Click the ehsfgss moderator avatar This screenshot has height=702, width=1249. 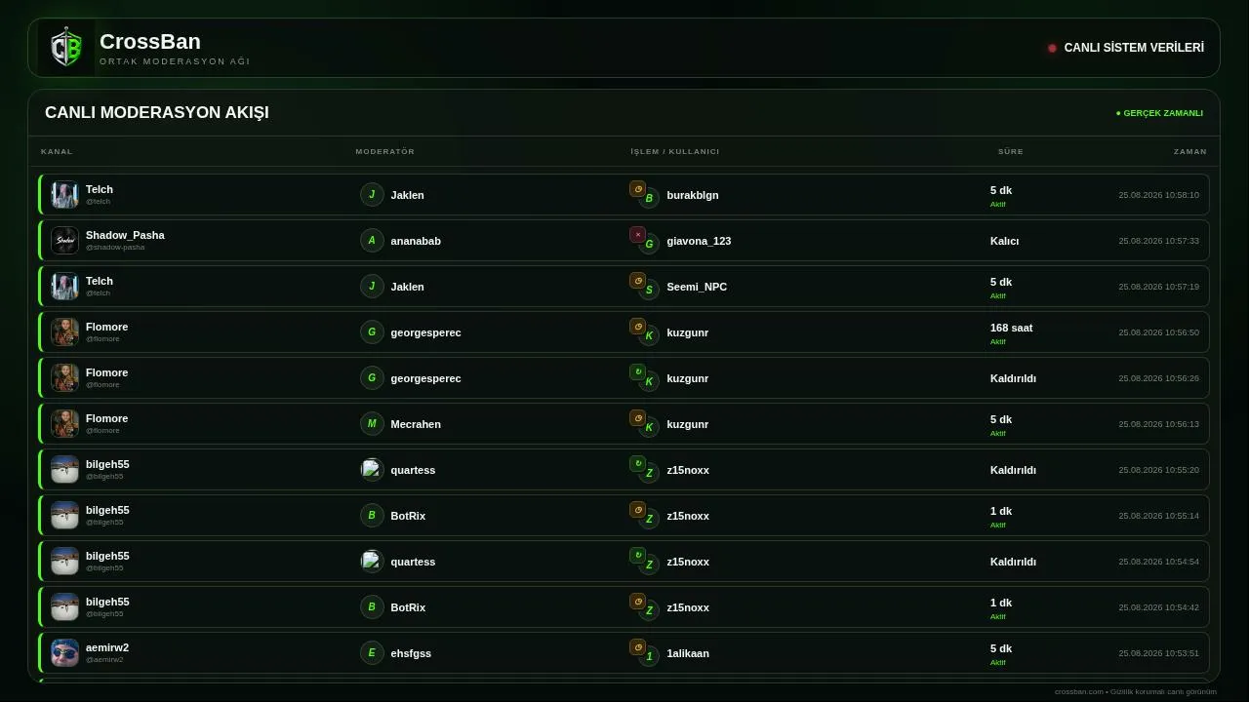click(372, 652)
